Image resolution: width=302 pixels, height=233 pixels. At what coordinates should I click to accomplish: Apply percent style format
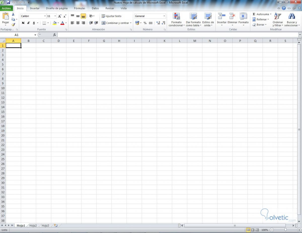click(145, 23)
